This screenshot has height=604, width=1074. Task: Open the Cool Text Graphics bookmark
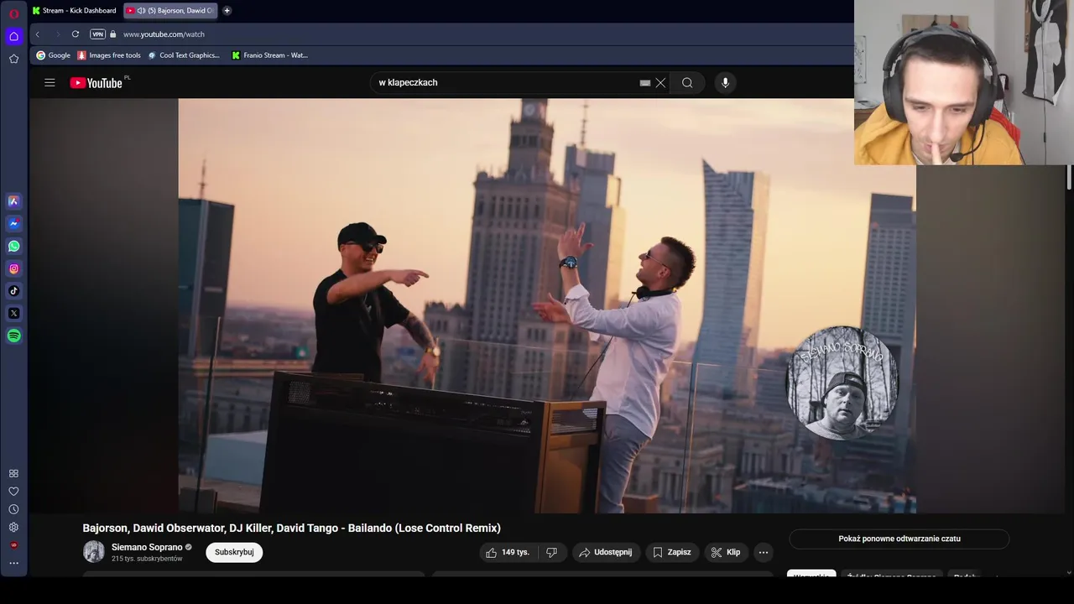[184, 55]
